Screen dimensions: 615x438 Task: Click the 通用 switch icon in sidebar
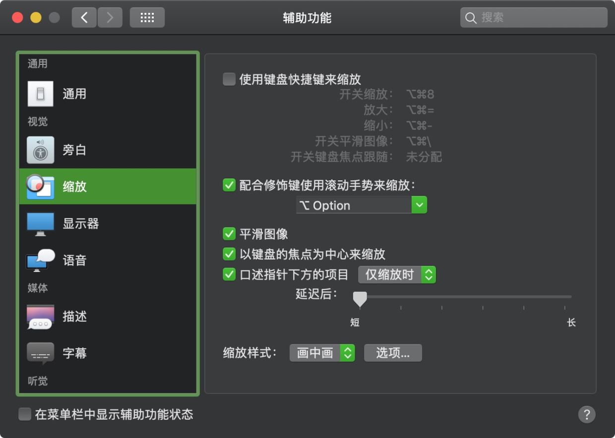tap(40, 94)
